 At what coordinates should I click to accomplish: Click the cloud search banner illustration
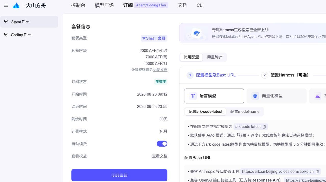196,34
